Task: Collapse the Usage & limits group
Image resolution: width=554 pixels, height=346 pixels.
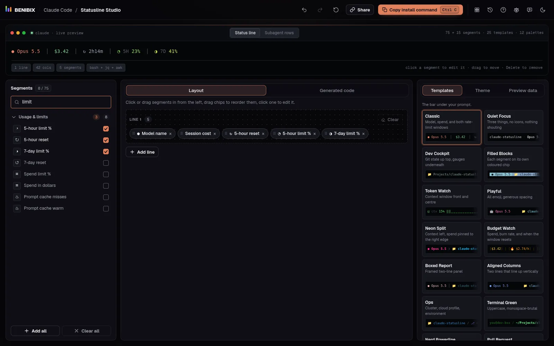Action: coord(14,117)
